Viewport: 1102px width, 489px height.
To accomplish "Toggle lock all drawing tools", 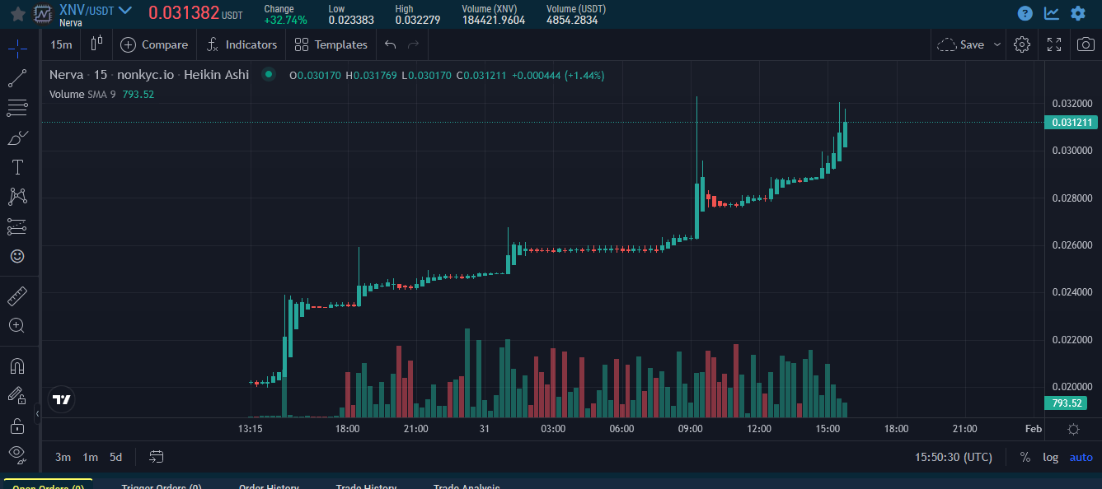I will (x=17, y=426).
